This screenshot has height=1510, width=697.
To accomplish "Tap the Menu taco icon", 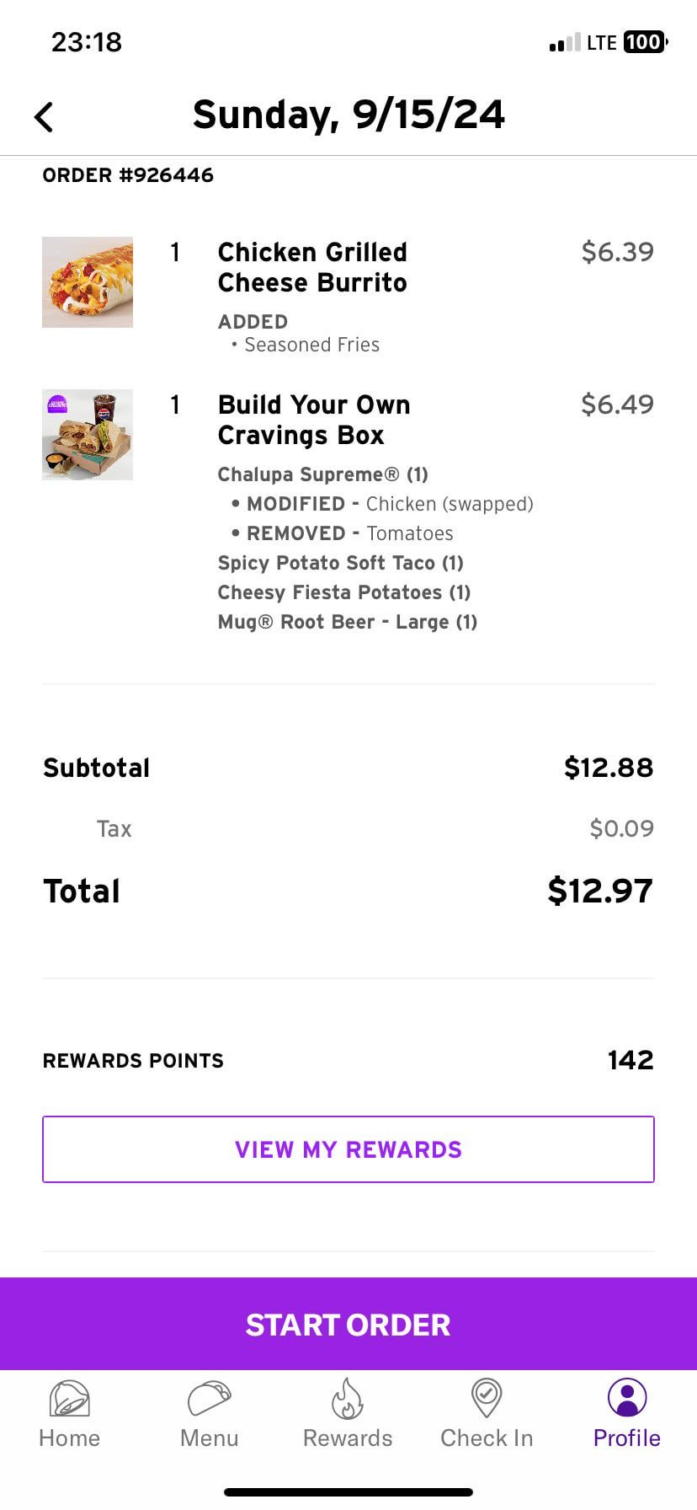I will [209, 1400].
